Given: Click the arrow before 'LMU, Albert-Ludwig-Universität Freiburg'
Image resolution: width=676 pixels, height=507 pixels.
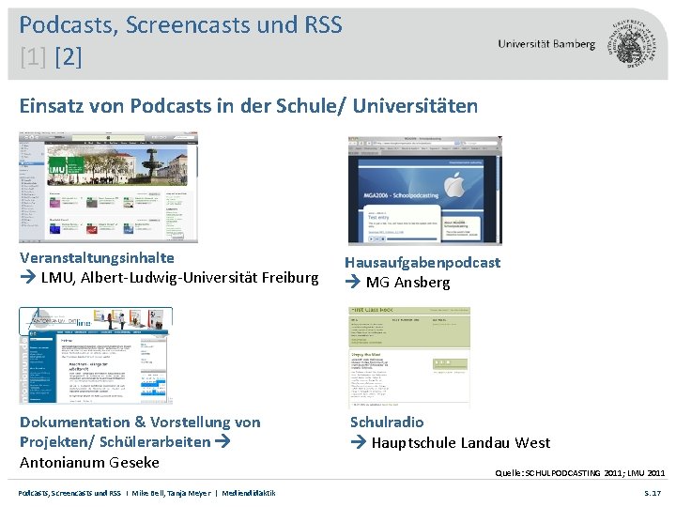Looking at the screenshot, I should 28,277.
